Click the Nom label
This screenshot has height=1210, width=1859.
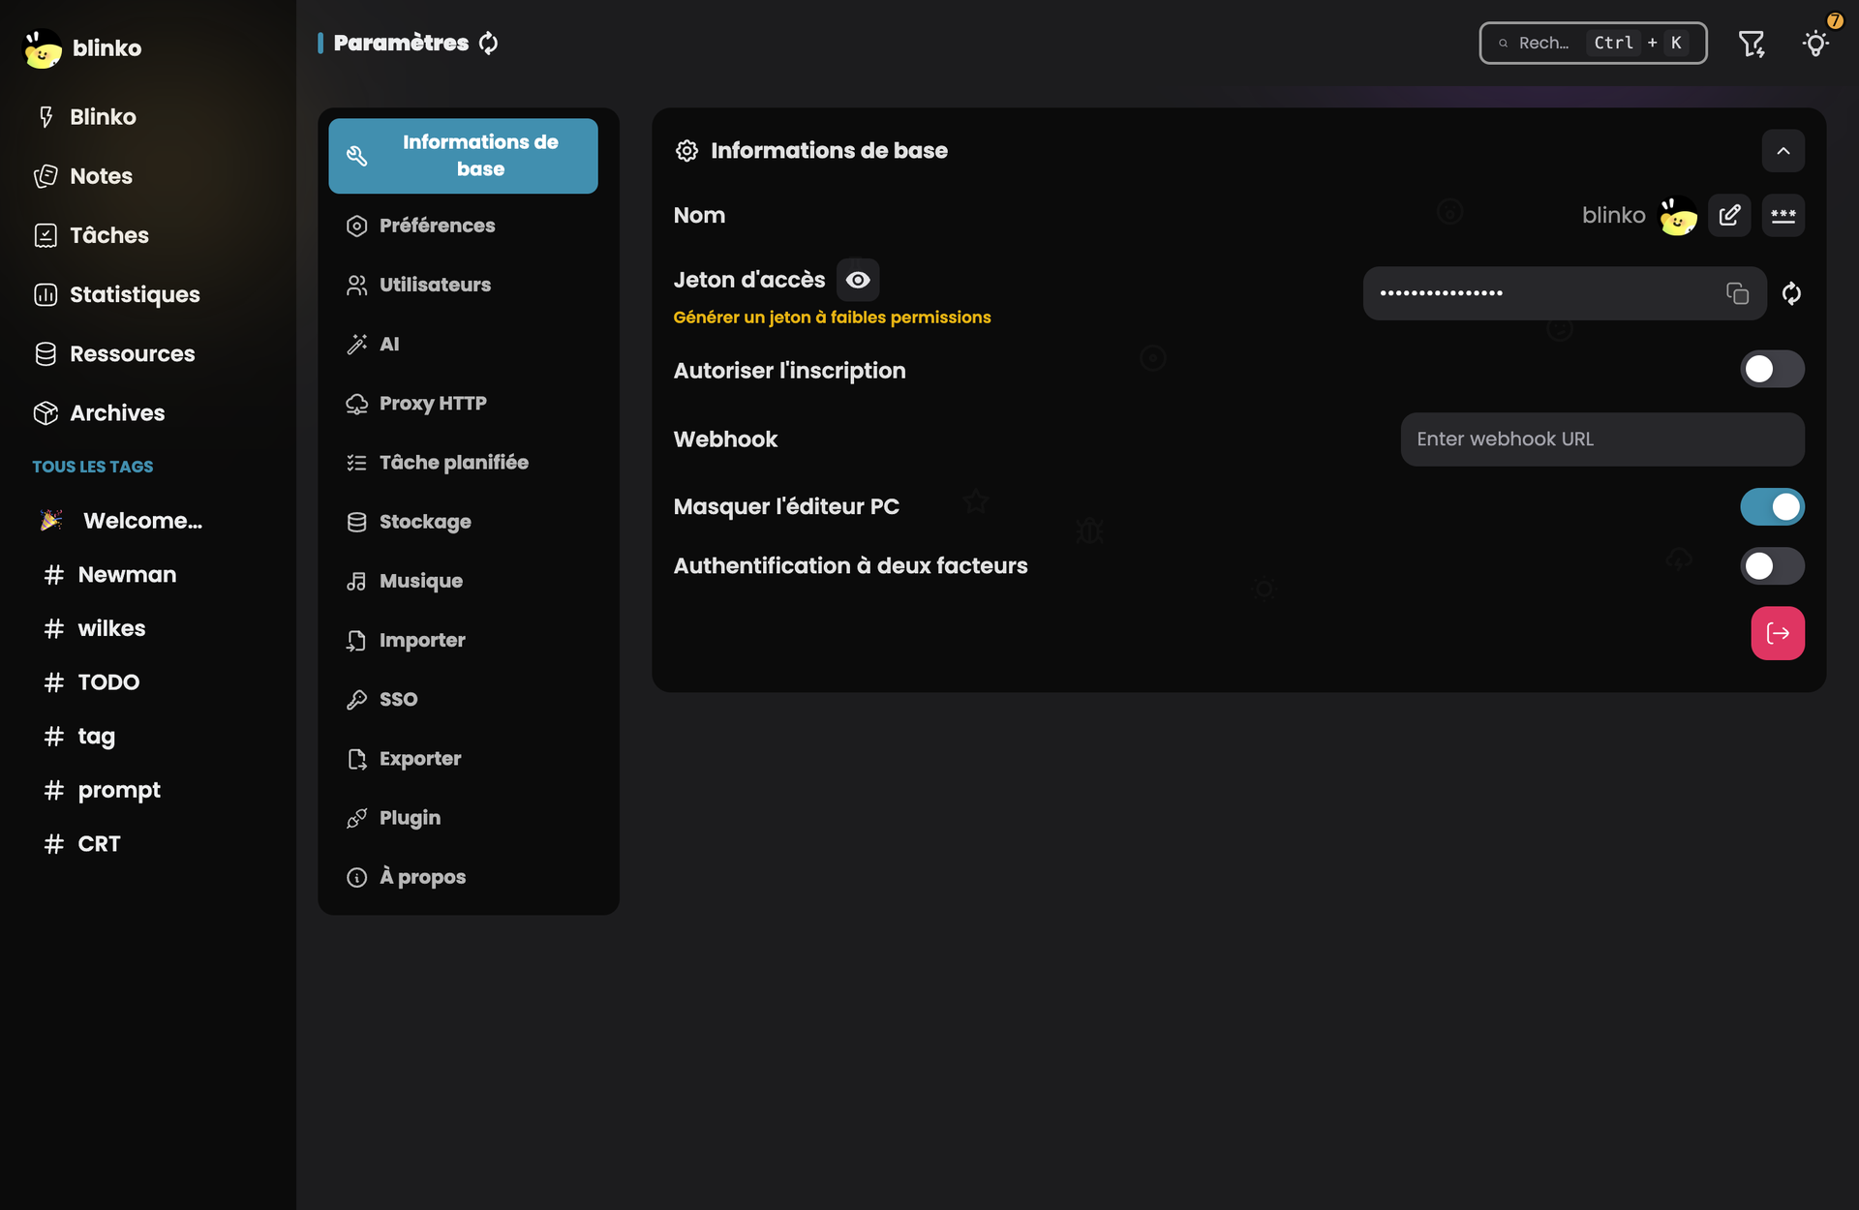tap(699, 215)
